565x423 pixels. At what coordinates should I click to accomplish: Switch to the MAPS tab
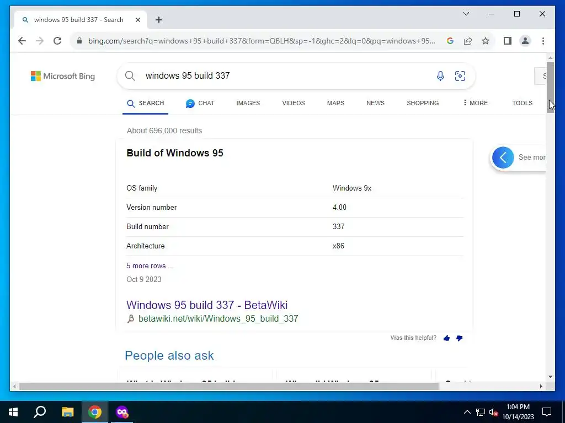(335, 103)
